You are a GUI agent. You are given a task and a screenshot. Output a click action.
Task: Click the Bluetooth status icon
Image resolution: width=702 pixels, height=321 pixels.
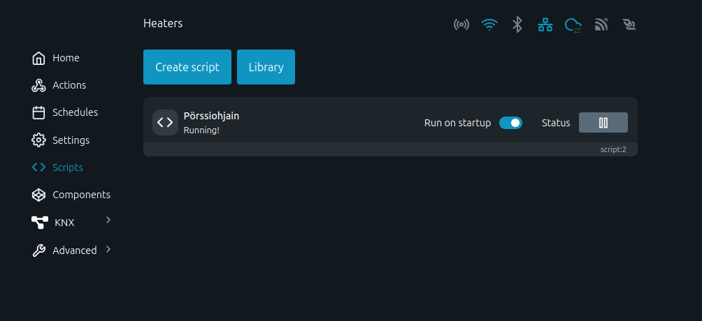tap(517, 24)
